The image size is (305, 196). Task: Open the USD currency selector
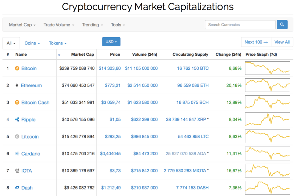point(111,42)
